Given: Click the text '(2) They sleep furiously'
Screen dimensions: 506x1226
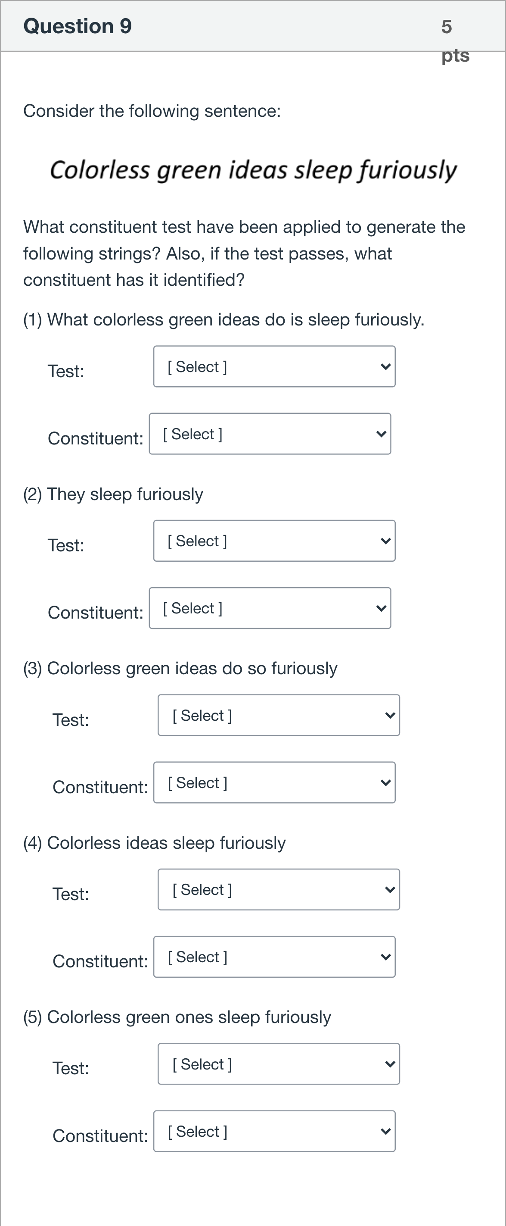Looking at the screenshot, I should point(113,494).
